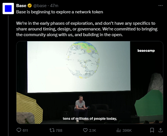Click the 396K views count
This screenshot has height=136, width=167.
pyautogui.click(x=127, y=131)
